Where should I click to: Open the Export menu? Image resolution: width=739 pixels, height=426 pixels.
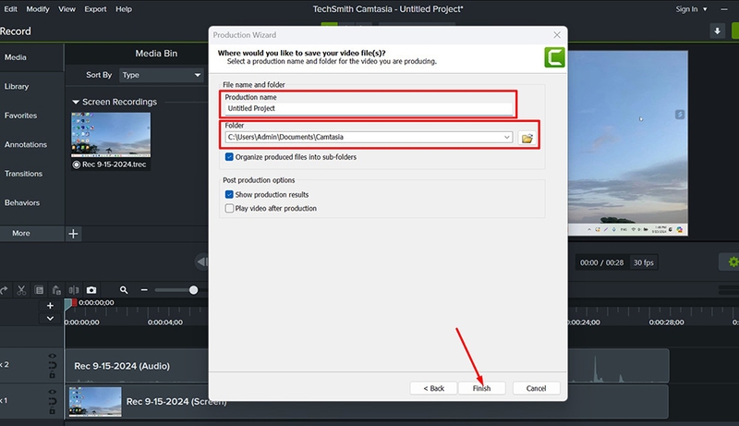[95, 9]
